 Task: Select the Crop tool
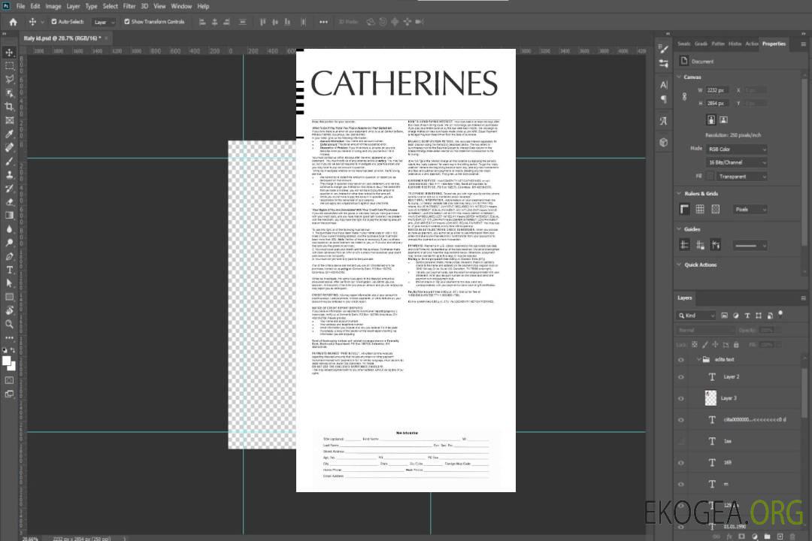click(9, 107)
